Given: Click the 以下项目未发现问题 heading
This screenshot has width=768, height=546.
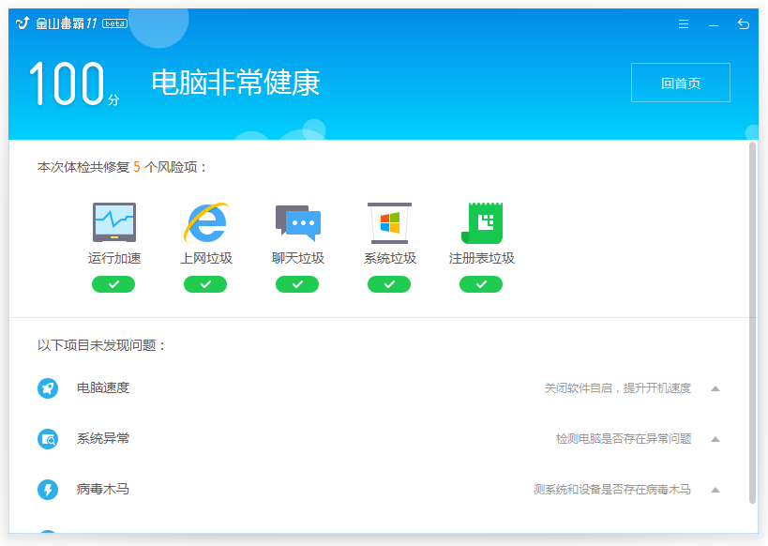Looking at the screenshot, I should click(102, 345).
